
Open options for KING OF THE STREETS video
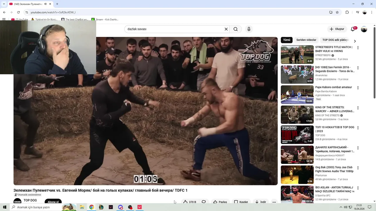[358, 108]
